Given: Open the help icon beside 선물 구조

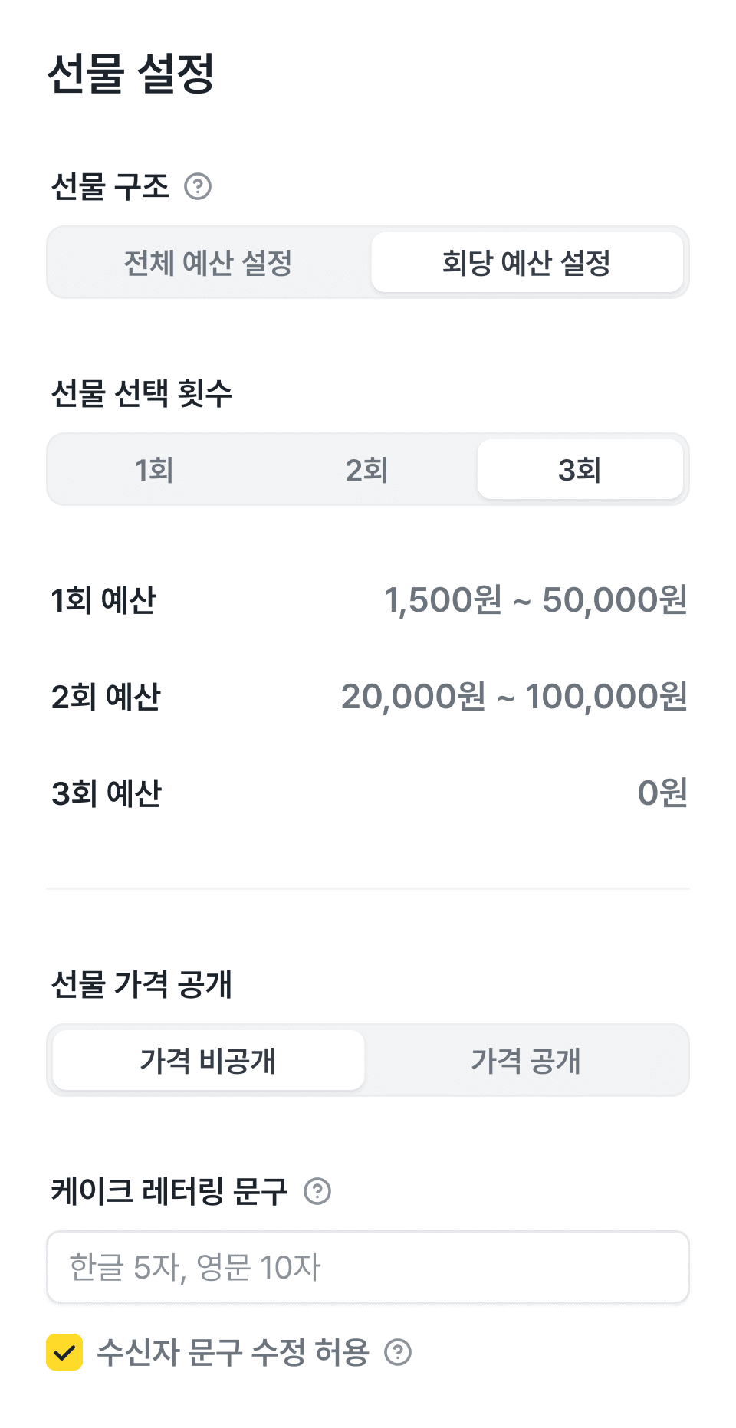Looking at the screenshot, I should coord(198,186).
